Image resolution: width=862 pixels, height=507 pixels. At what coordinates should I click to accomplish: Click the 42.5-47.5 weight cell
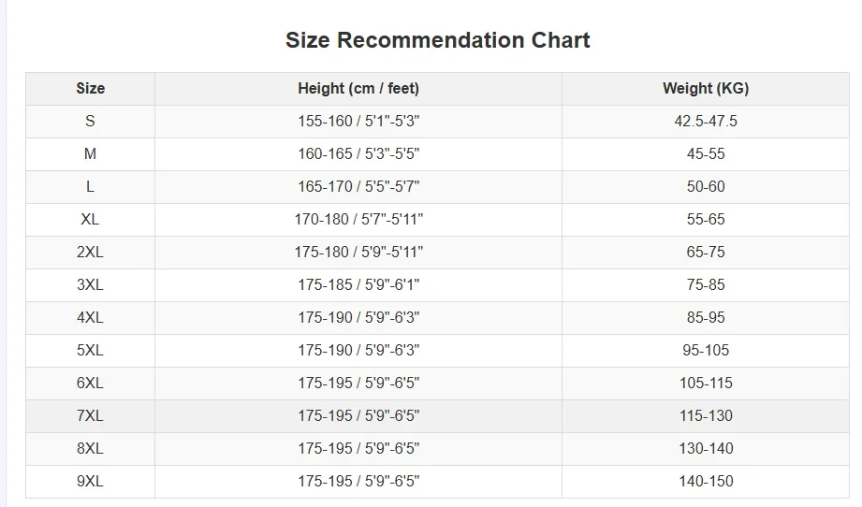pos(706,122)
